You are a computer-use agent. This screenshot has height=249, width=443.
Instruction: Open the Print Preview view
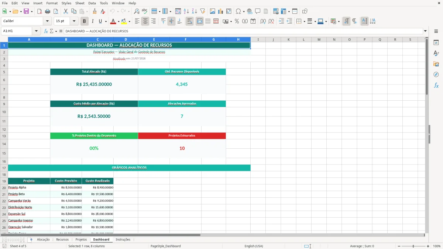pyautogui.click(x=56, y=11)
